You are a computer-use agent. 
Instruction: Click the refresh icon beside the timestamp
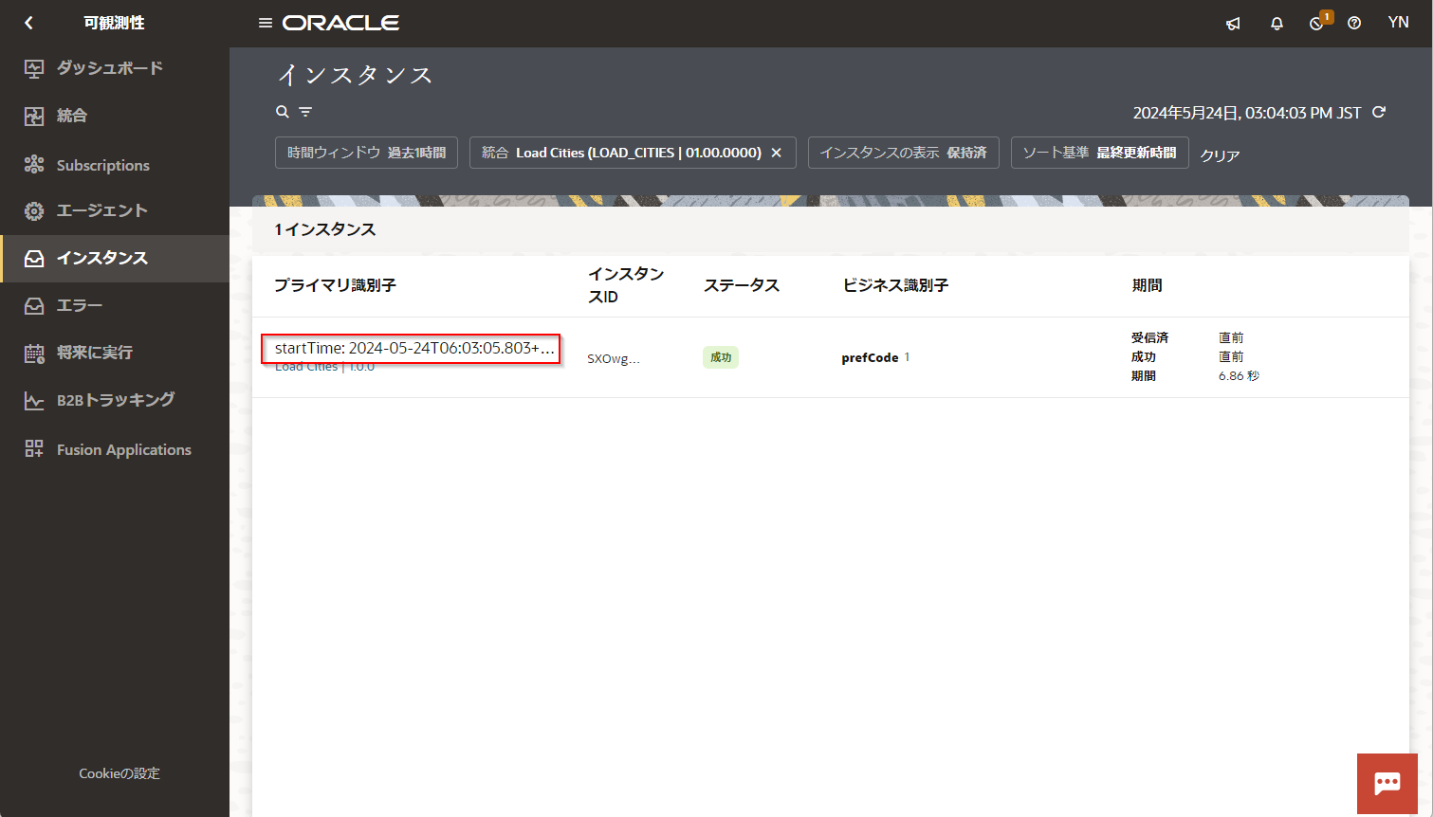point(1379,112)
